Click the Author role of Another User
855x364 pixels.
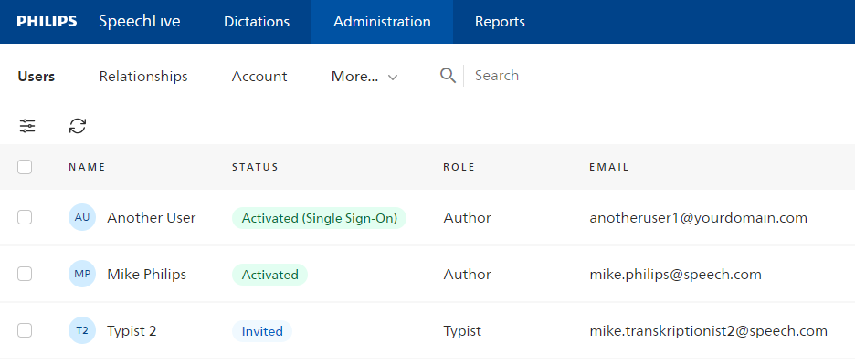[468, 218]
